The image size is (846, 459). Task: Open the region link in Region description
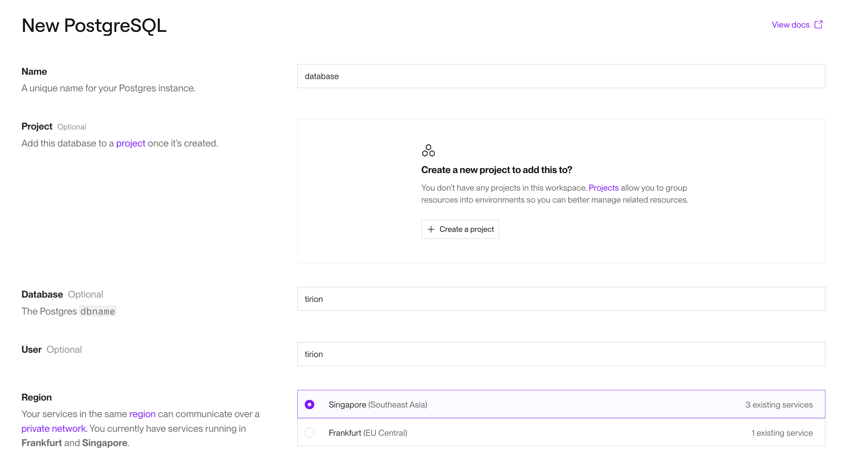coord(142,414)
